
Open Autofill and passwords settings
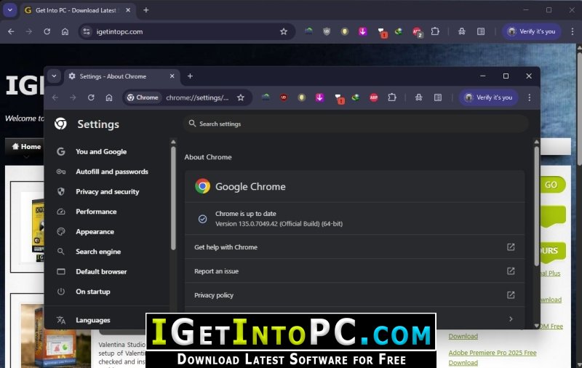112,172
